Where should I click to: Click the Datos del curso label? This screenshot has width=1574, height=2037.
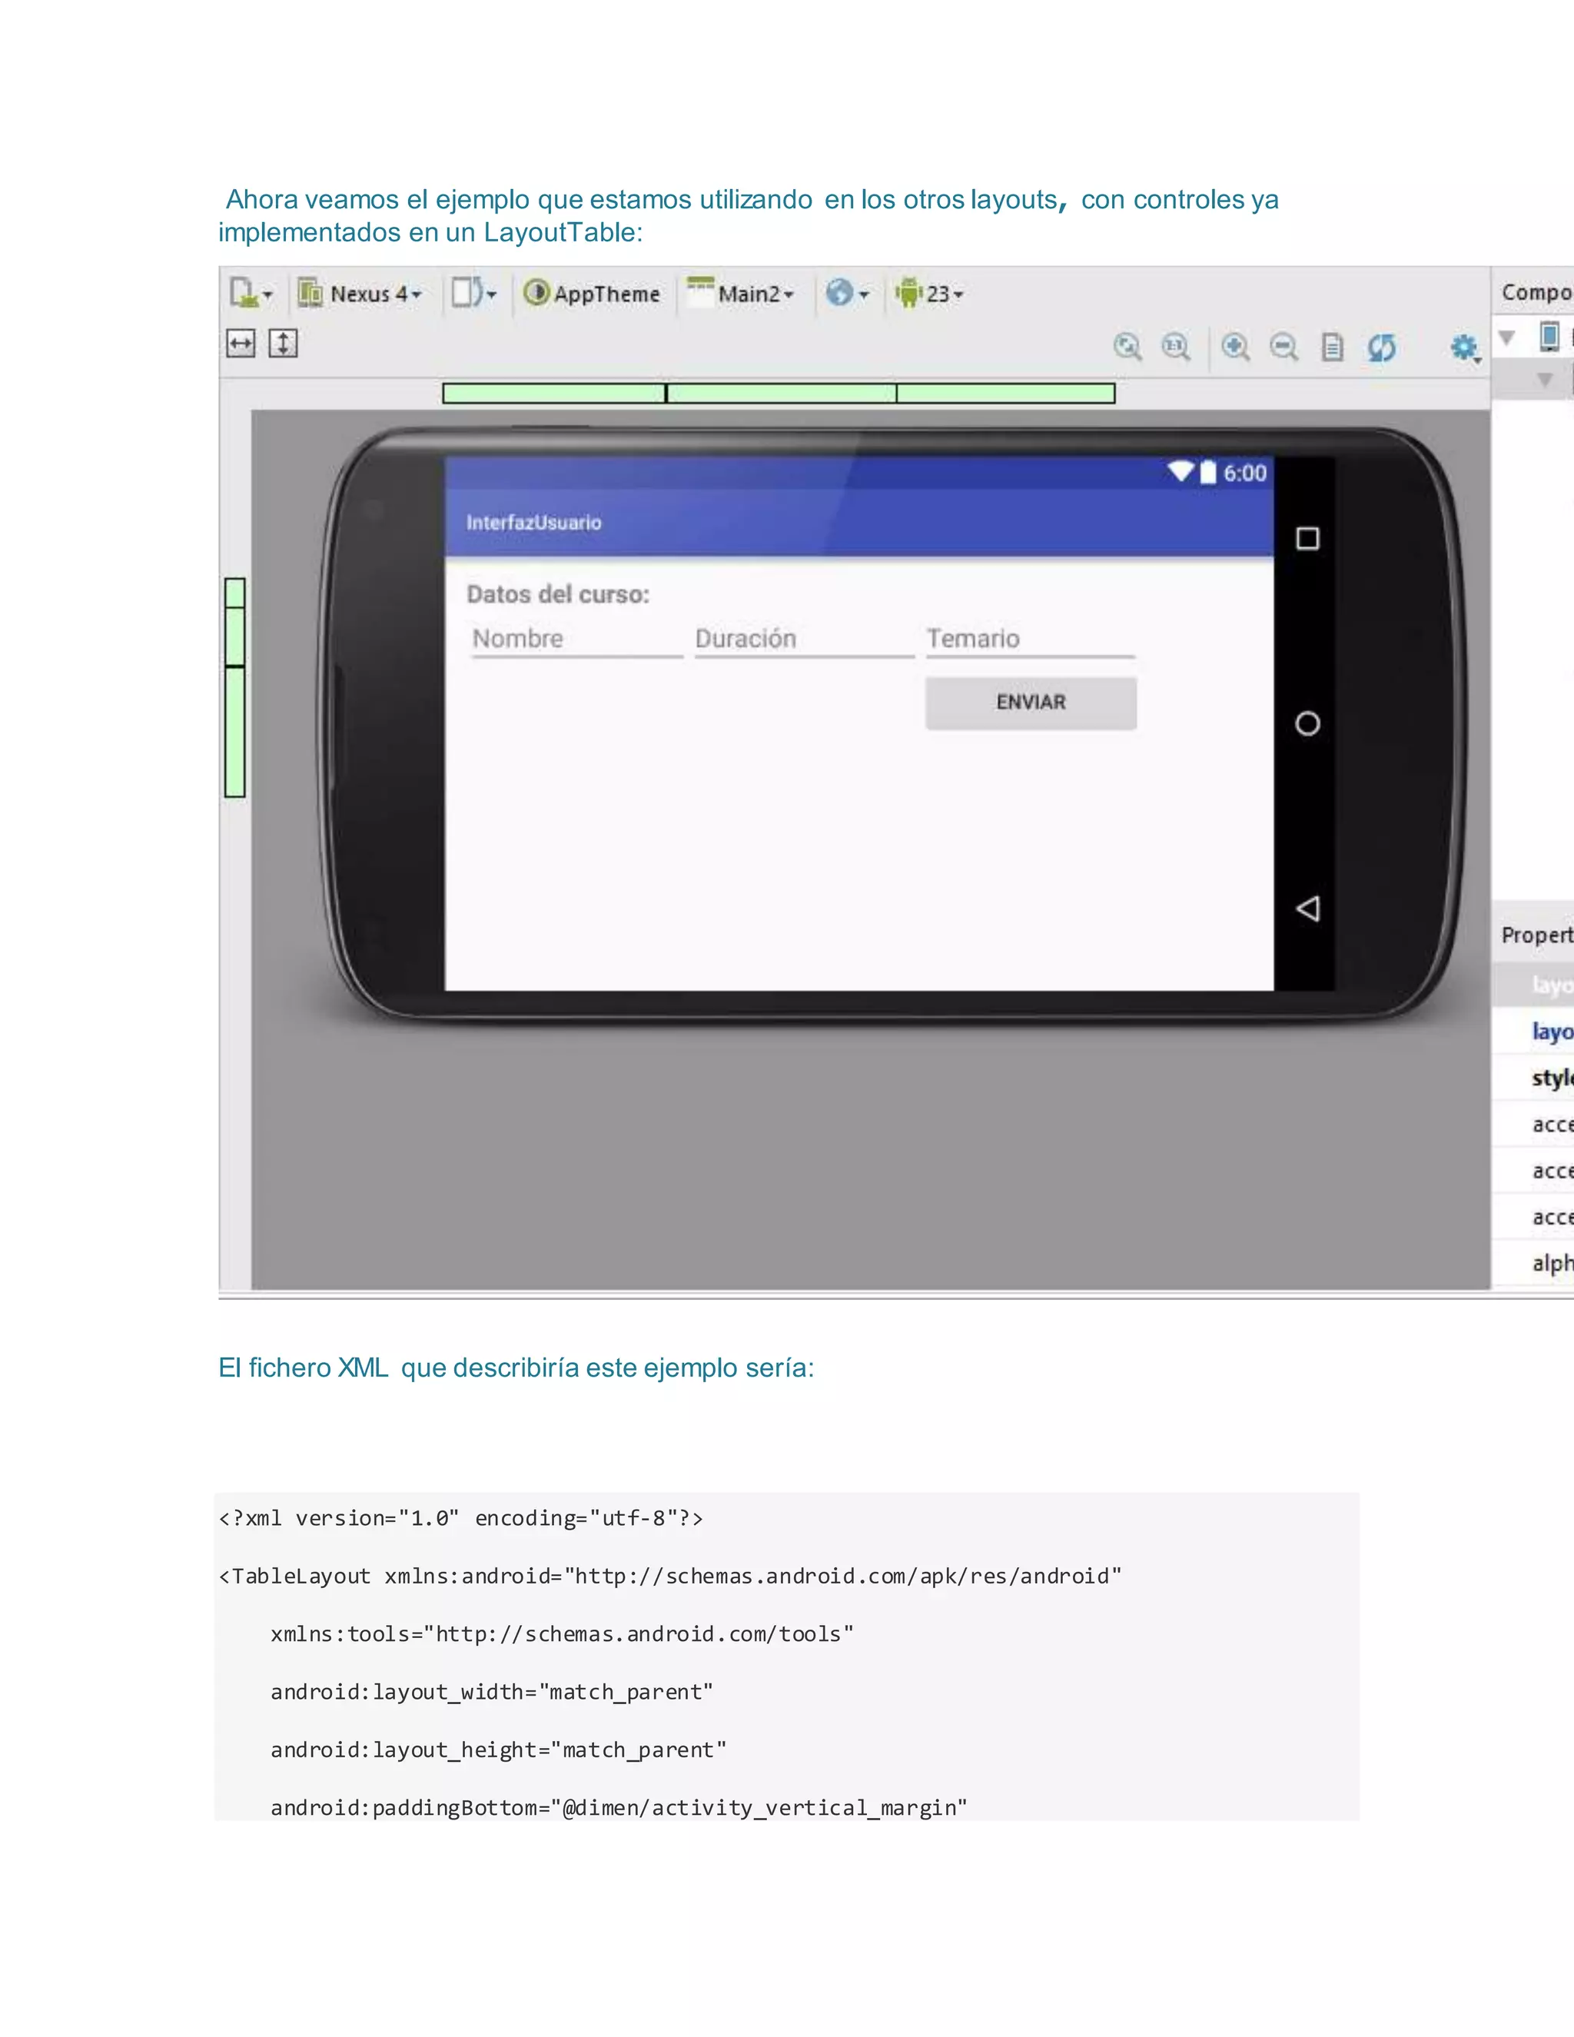tap(558, 594)
